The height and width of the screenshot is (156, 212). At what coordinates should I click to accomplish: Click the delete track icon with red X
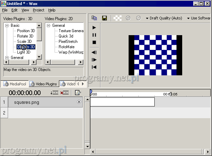(64, 93)
